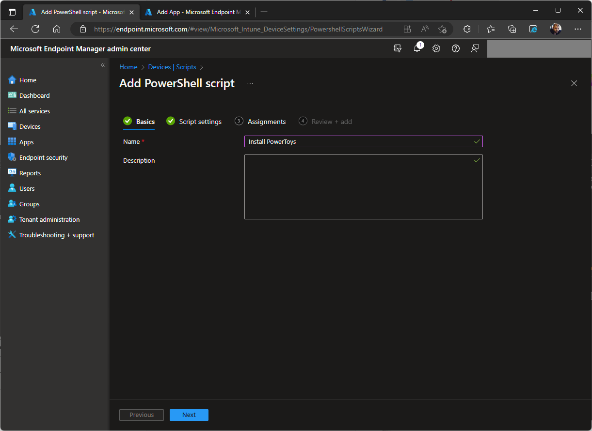This screenshot has height=431, width=592.
Task: Open portal settings gear icon
Action: (x=436, y=48)
